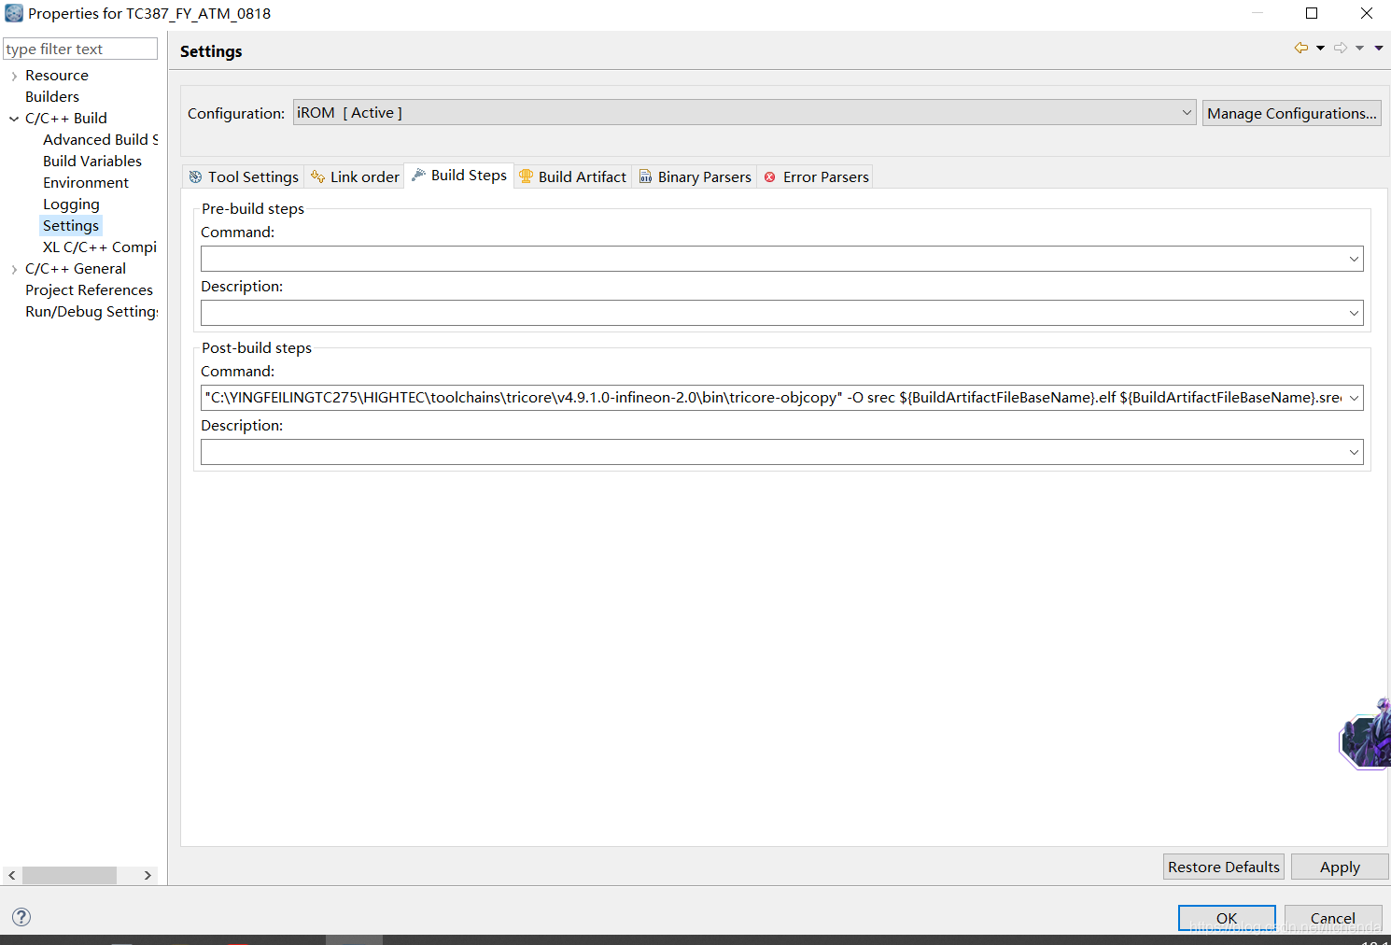The height and width of the screenshot is (945, 1391).
Task: Select the Tool Settings wrench icon
Action: (195, 176)
